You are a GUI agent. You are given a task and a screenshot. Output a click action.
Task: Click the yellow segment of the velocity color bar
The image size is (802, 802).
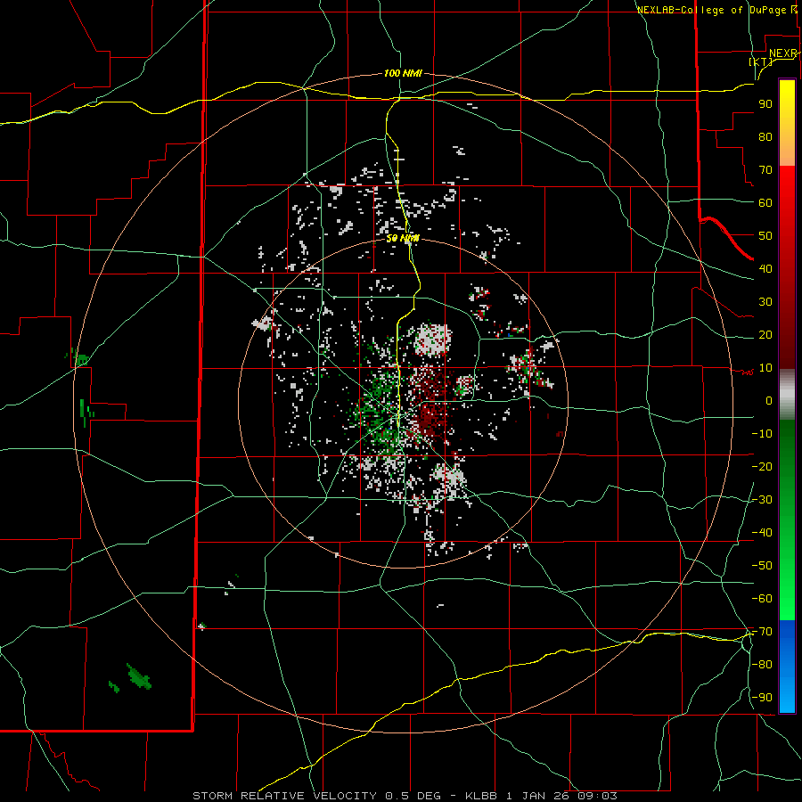click(x=787, y=123)
